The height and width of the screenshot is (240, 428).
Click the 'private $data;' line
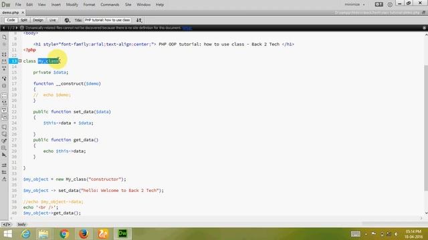click(51, 73)
